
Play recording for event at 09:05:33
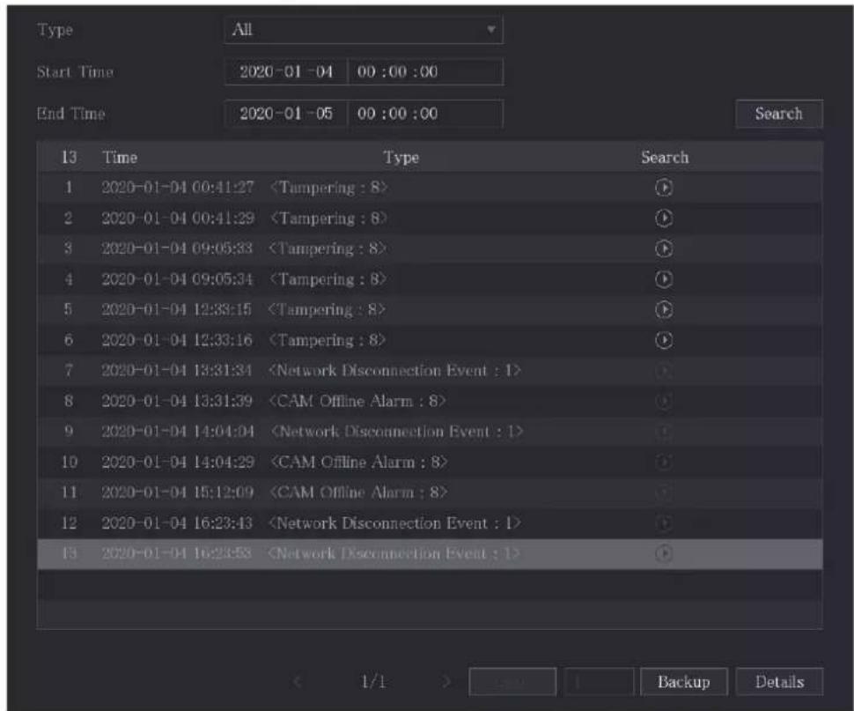pos(663,248)
